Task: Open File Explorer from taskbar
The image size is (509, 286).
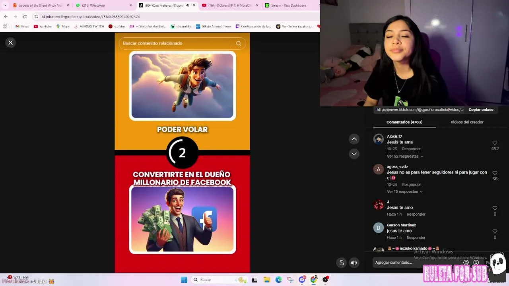Action: coord(267,280)
